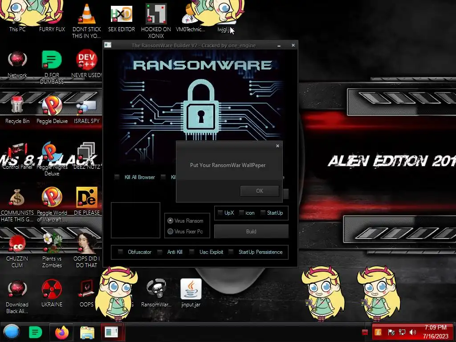The image size is (456, 342).
Task: Select the Download Black Ali... icon
Action: point(17,296)
